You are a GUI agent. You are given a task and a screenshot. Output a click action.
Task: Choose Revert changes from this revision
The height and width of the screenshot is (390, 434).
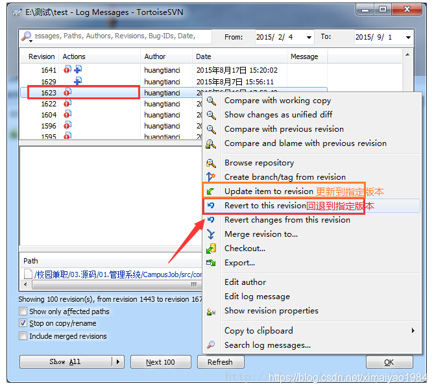[287, 220]
